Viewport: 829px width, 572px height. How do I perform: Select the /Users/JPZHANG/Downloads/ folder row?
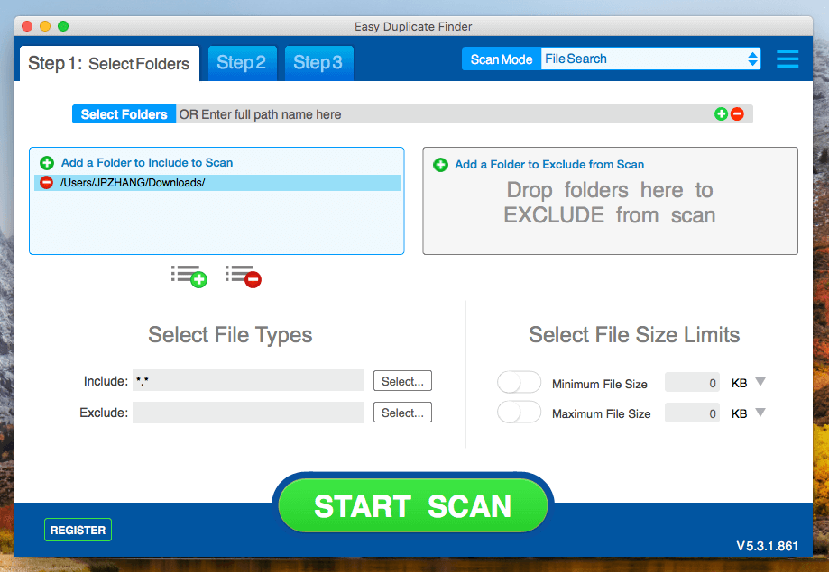[x=217, y=183]
